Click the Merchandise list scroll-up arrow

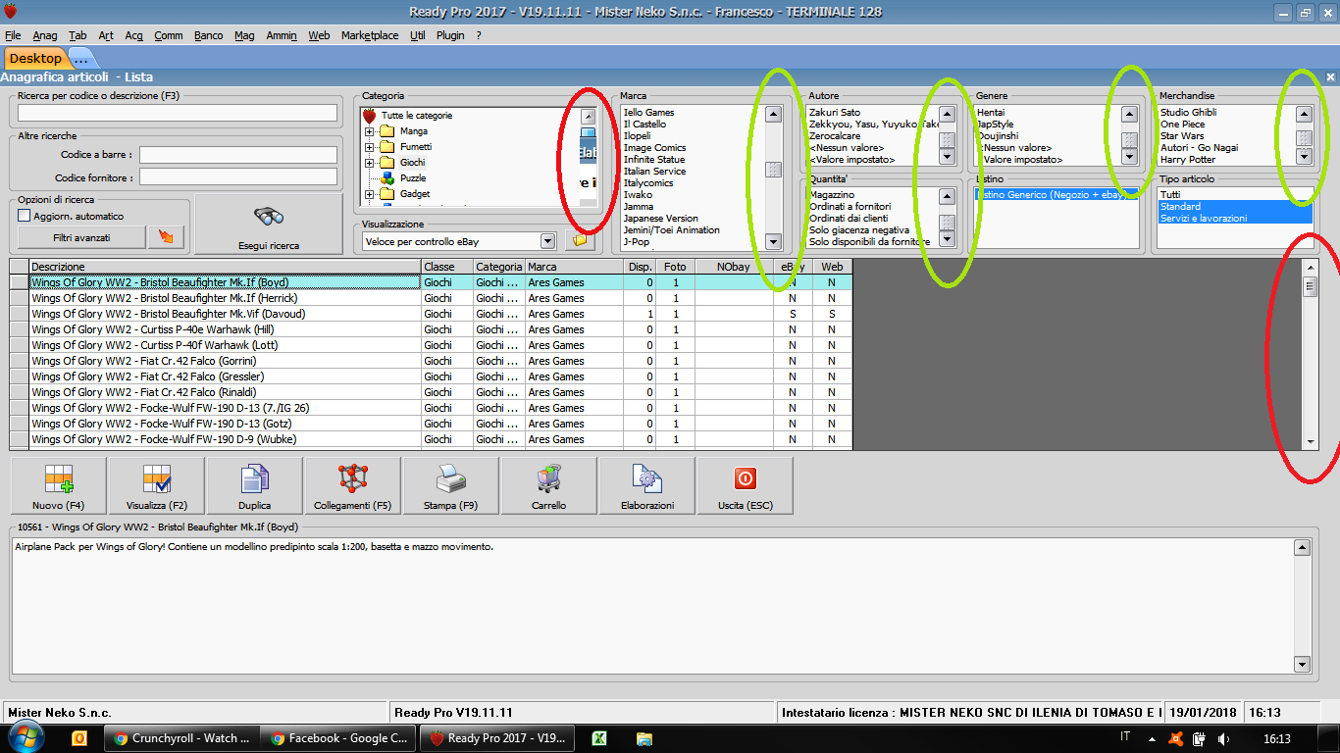[x=1304, y=114]
